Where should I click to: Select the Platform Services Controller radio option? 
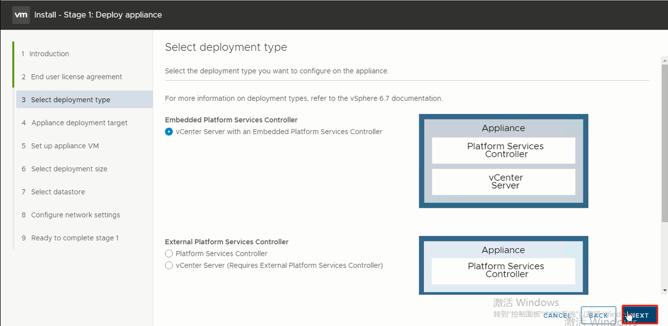tap(169, 253)
